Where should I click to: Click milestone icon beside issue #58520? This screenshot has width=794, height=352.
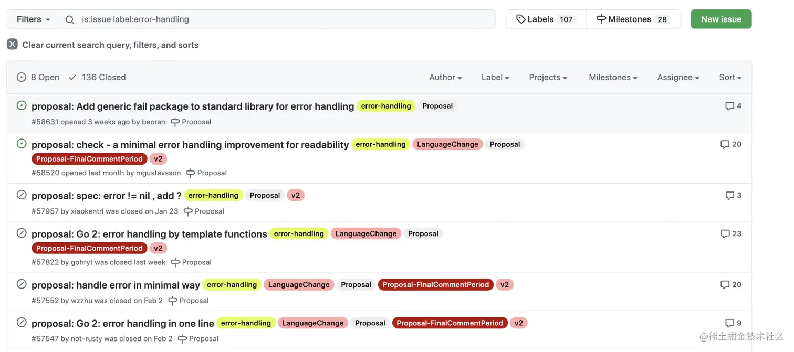[x=191, y=173]
